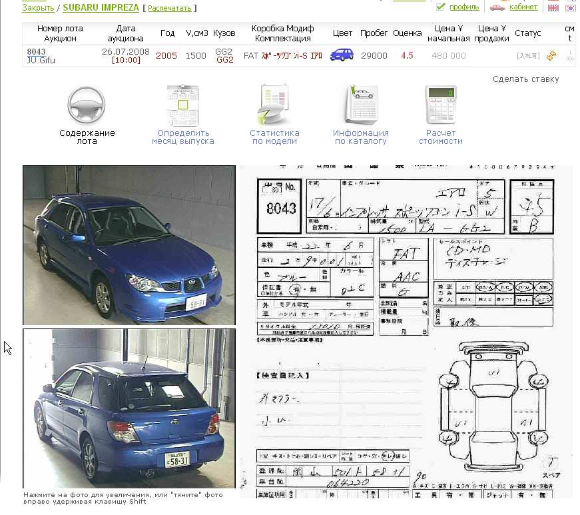Click the grade value 4.5
The height and width of the screenshot is (515, 580).
tap(407, 55)
